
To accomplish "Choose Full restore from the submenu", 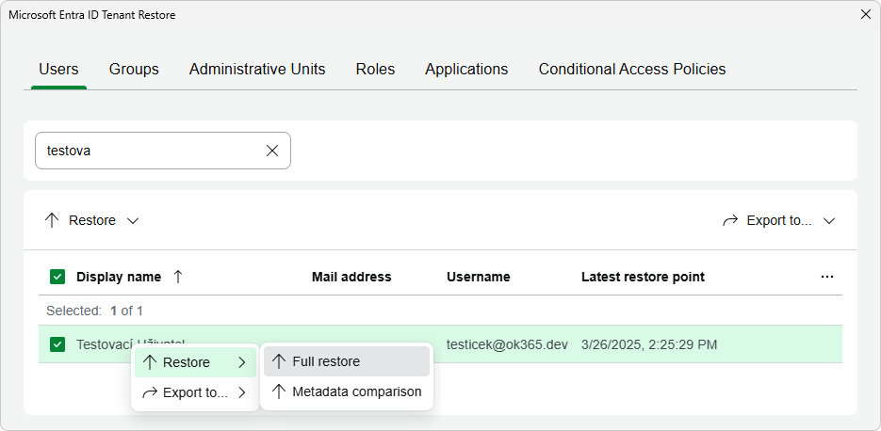I will (x=347, y=361).
